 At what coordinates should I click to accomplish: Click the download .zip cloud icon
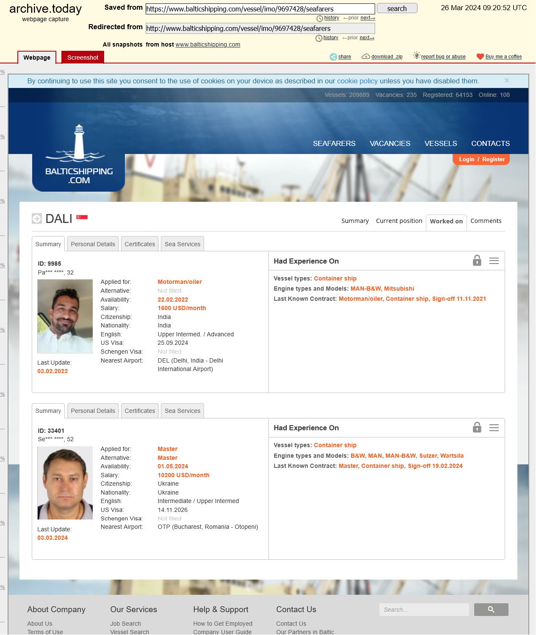tap(365, 56)
